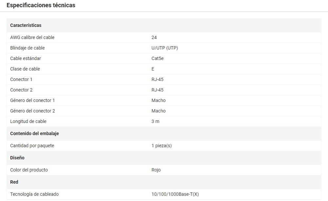Click the Clase de cable label

pos(25,69)
